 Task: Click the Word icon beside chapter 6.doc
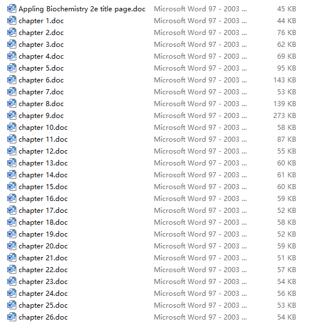click(x=12, y=80)
